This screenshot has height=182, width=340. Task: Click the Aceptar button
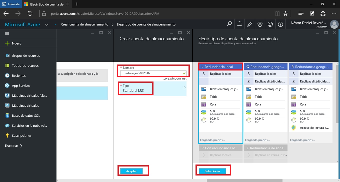tap(131, 171)
